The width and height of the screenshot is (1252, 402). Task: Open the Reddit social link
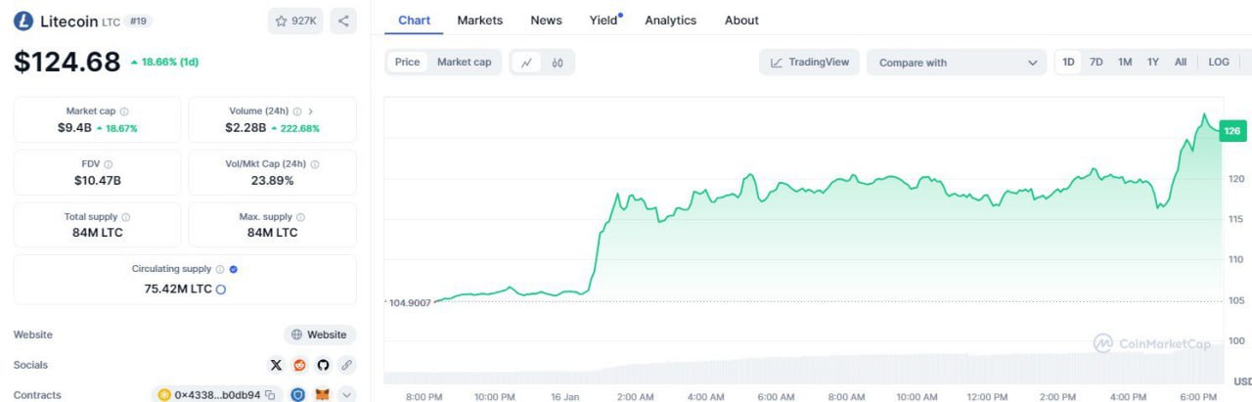click(x=299, y=364)
